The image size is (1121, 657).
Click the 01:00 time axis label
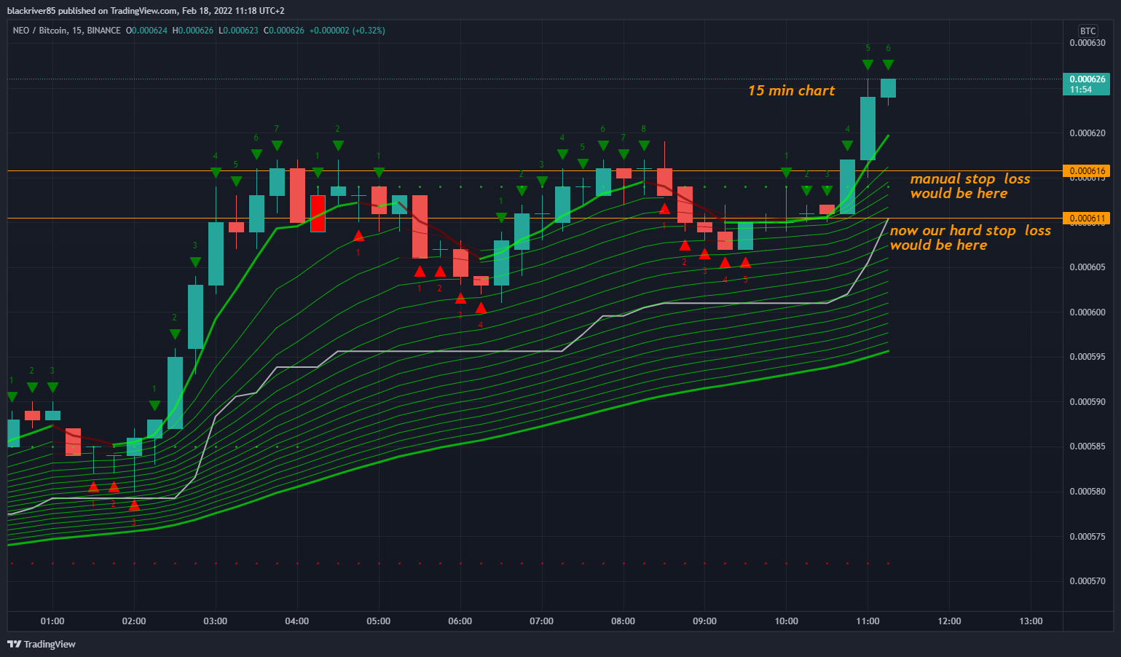point(52,621)
